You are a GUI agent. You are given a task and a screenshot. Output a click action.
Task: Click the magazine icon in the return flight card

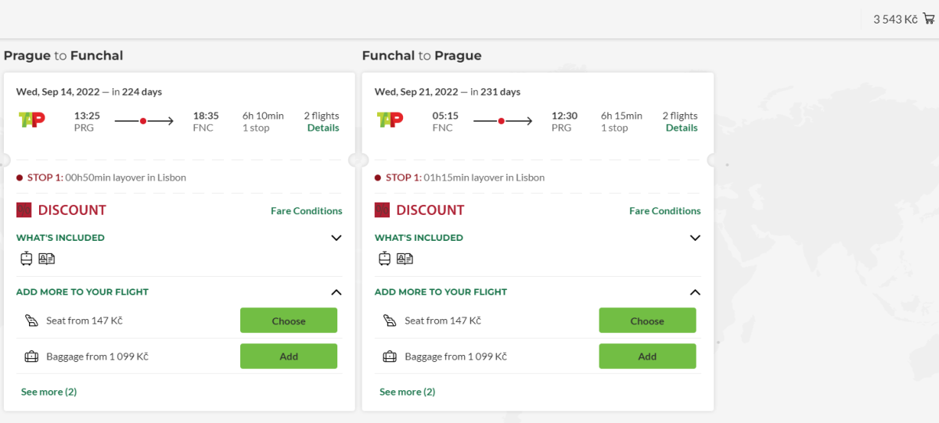pyautogui.click(x=405, y=259)
